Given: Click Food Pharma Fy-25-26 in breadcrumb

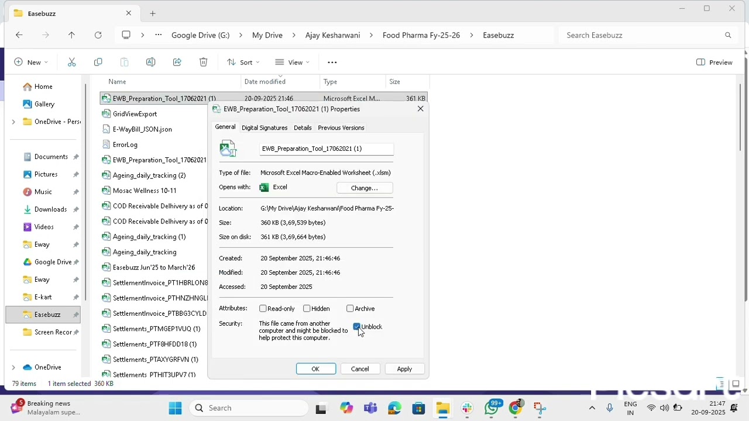Looking at the screenshot, I should point(421,35).
